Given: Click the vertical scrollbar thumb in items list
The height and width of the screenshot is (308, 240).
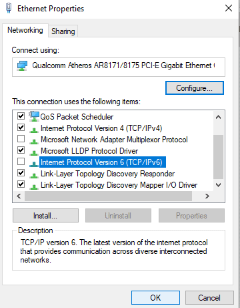Looking at the screenshot, I should coord(219,157).
